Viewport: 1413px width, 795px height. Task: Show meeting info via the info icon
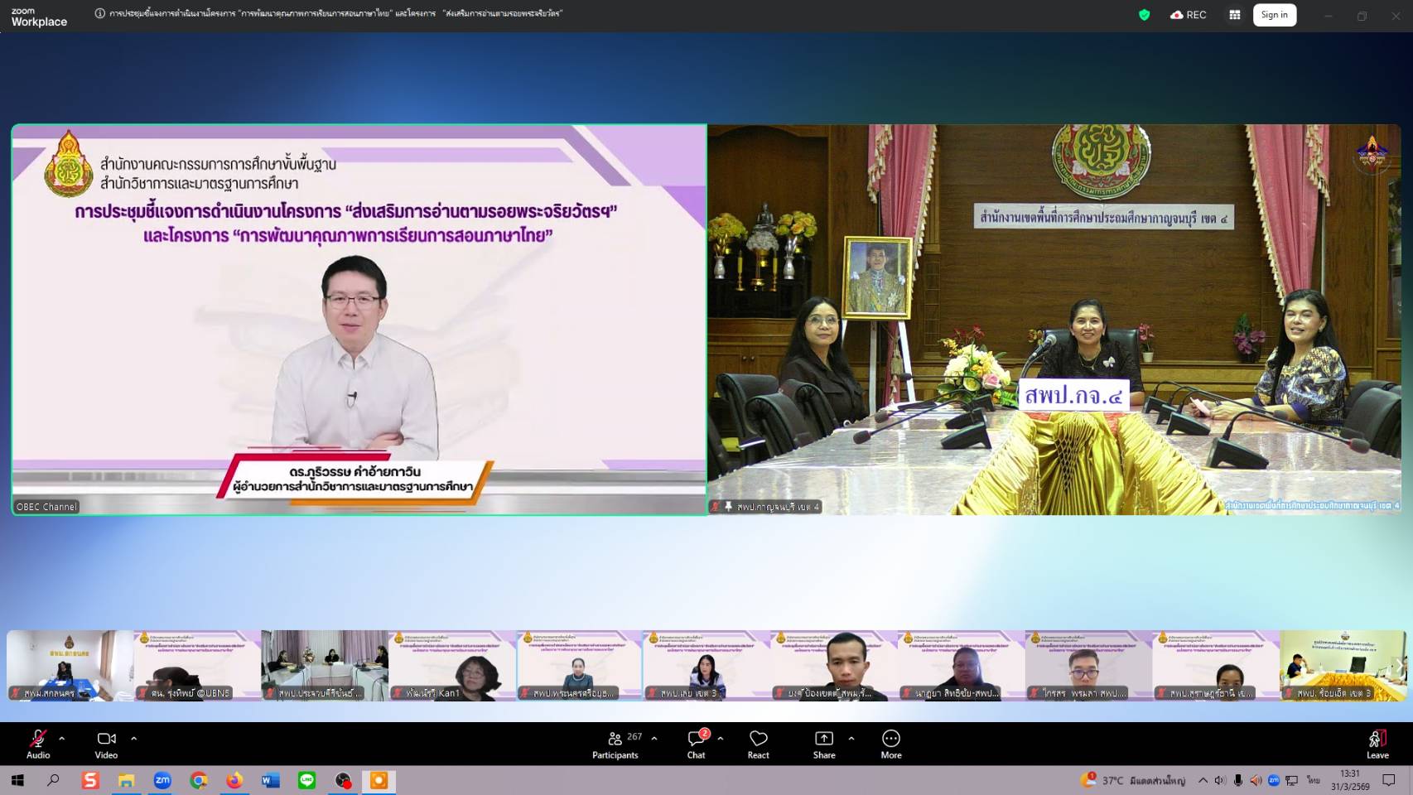100,13
